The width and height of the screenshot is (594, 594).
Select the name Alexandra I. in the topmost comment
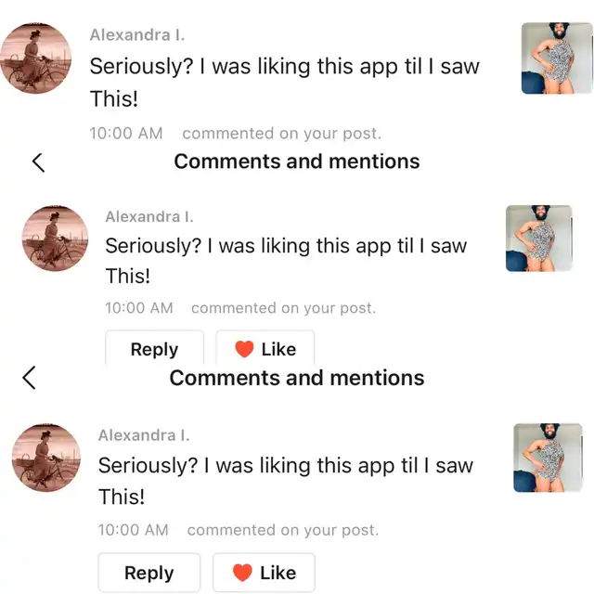(x=136, y=35)
